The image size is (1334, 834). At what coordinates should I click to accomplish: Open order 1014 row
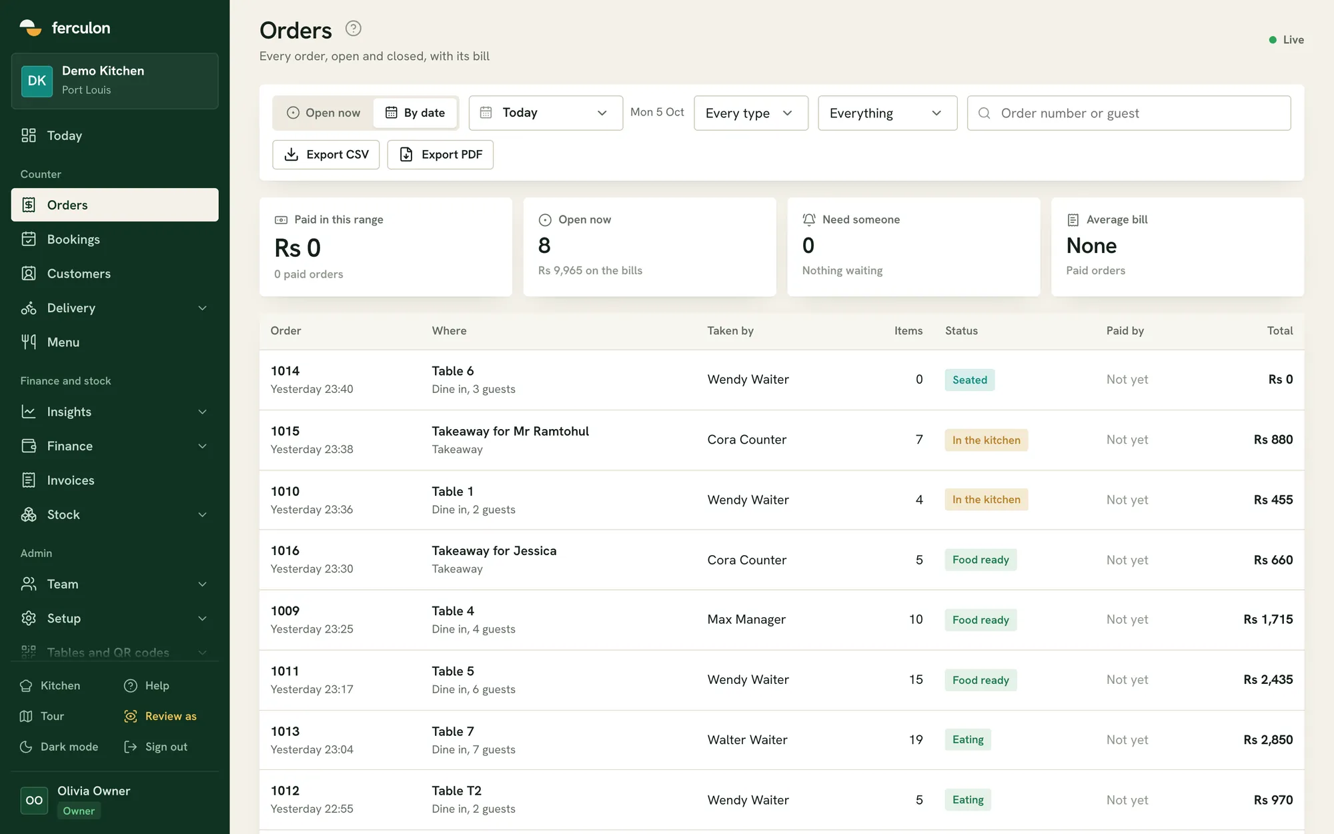click(x=782, y=380)
